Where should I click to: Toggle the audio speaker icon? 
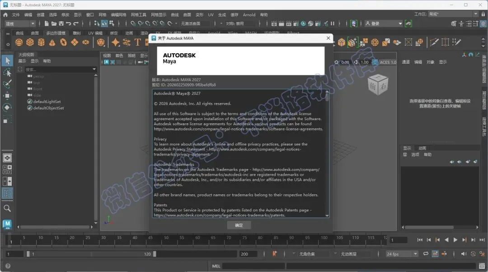point(464,254)
